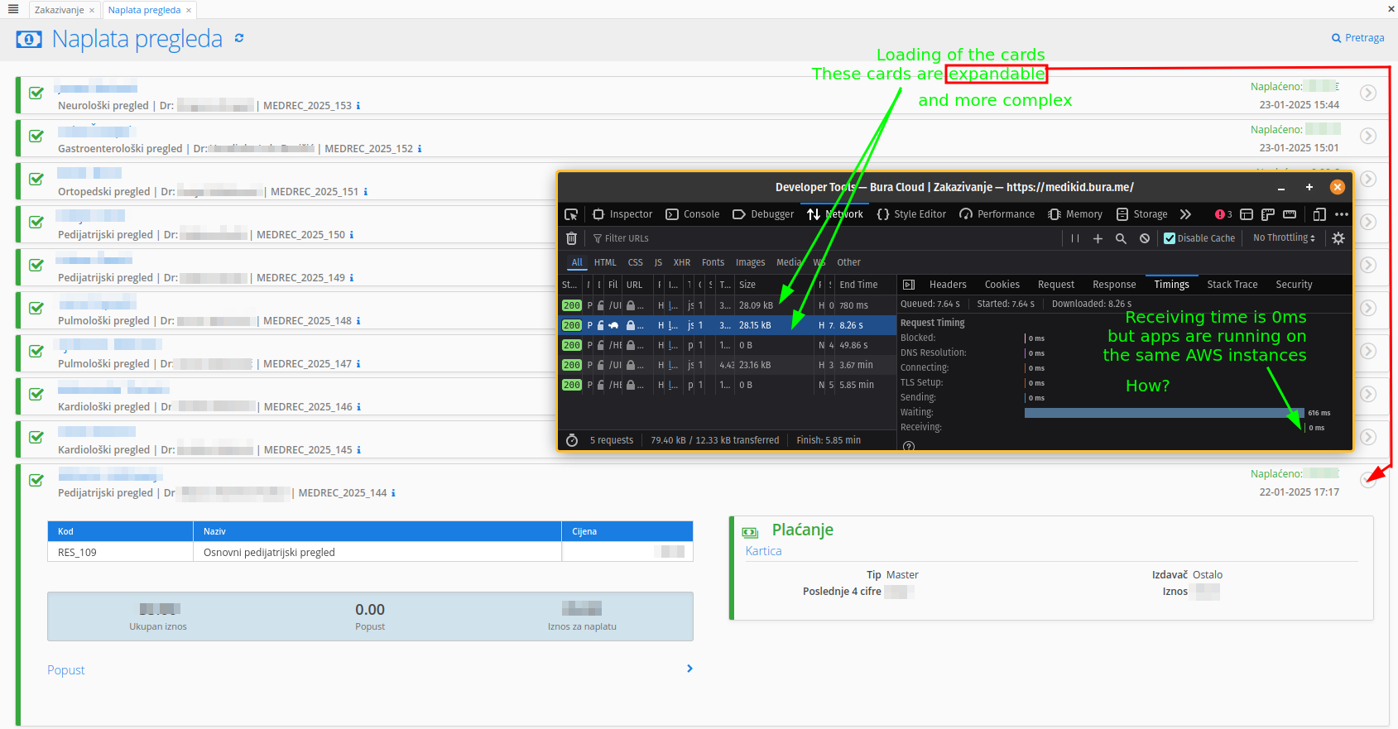Screen dimensions: 1398x729
Task: Toggle the network details pane icon
Action: [x=909, y=285]
